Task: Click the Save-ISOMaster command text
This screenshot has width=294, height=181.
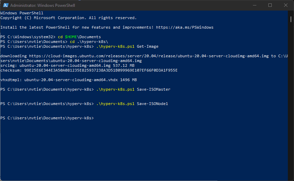Action: 154,89
